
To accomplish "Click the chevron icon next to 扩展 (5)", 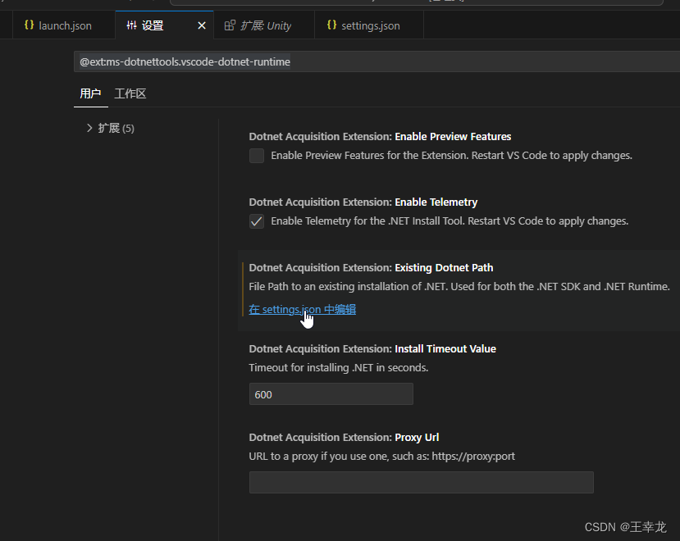I will tap(89, 128).
